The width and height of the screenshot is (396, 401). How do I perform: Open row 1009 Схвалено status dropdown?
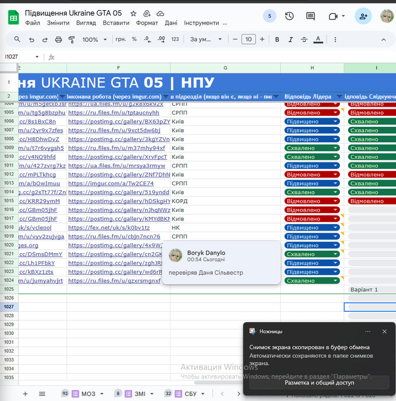(335, 148)
